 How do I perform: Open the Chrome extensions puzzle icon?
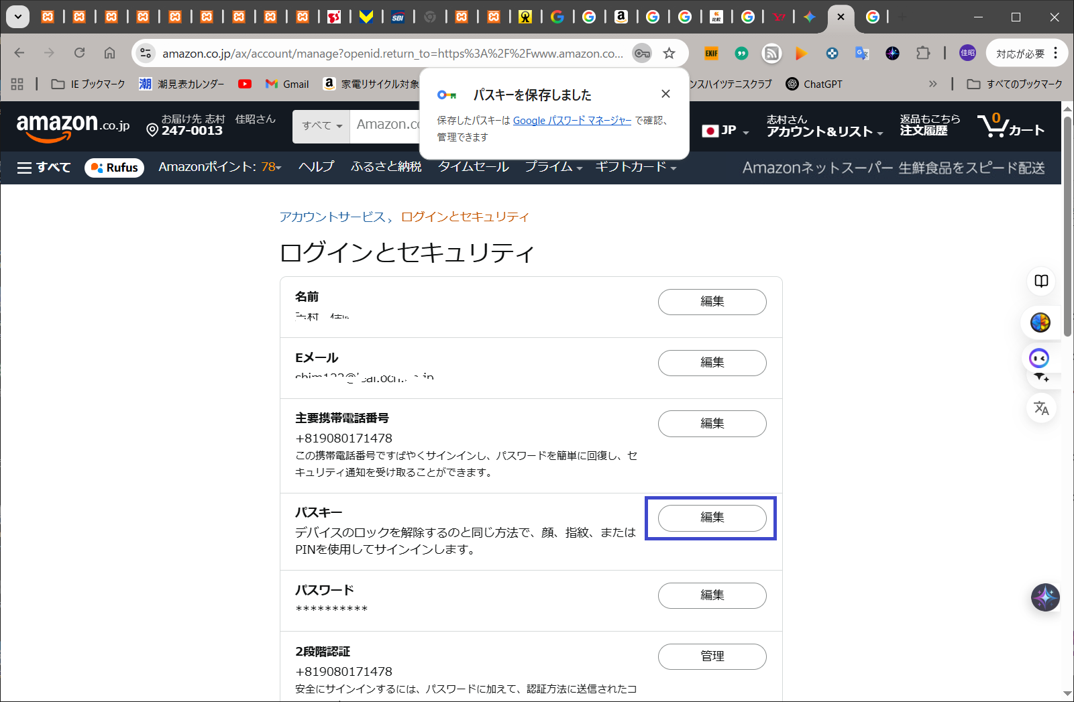pos(923,53)
